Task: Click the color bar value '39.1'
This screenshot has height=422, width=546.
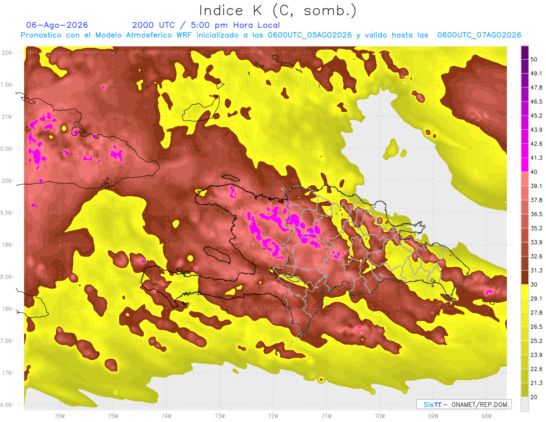Action: point(536,186)
